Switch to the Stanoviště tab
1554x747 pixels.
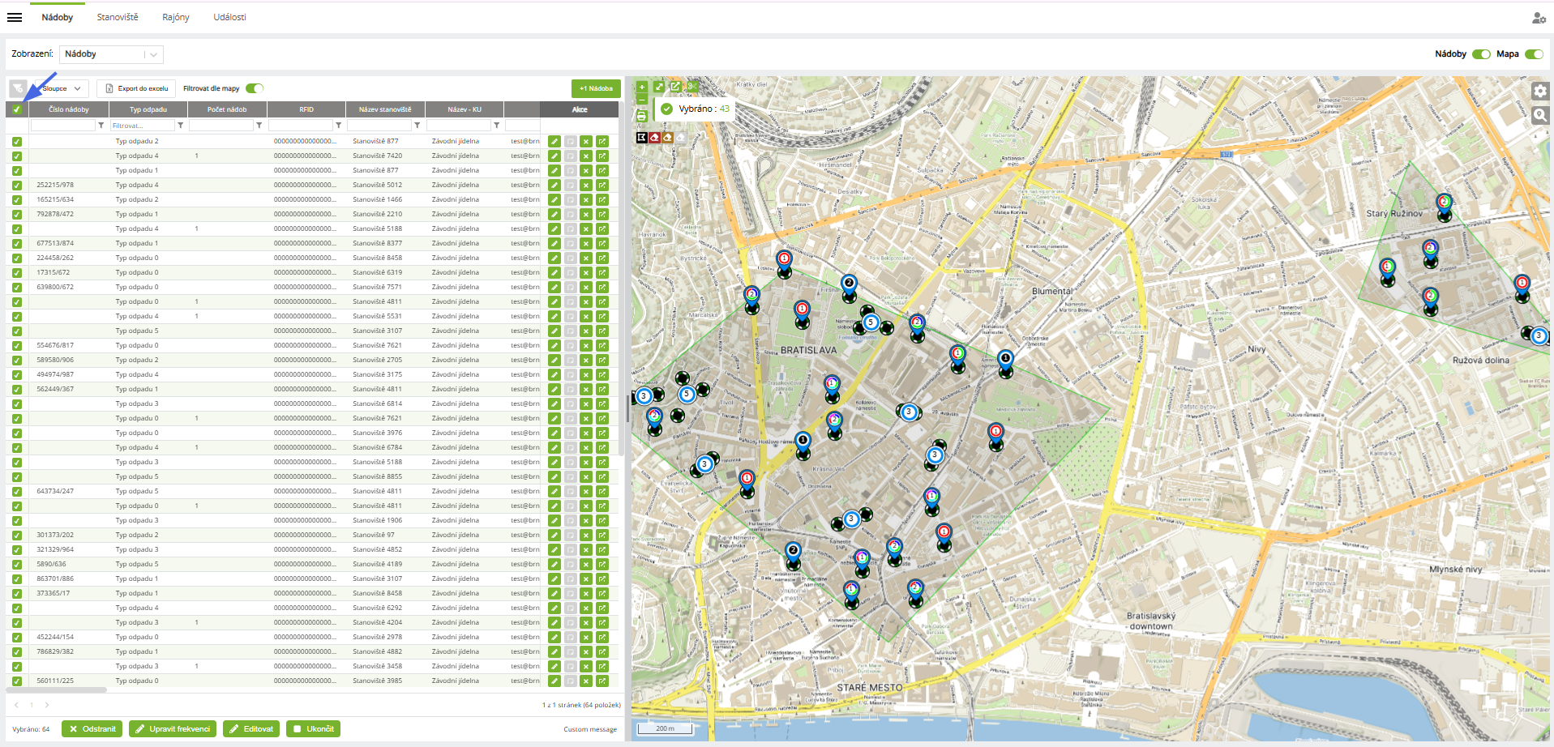(x=118, y=17)
